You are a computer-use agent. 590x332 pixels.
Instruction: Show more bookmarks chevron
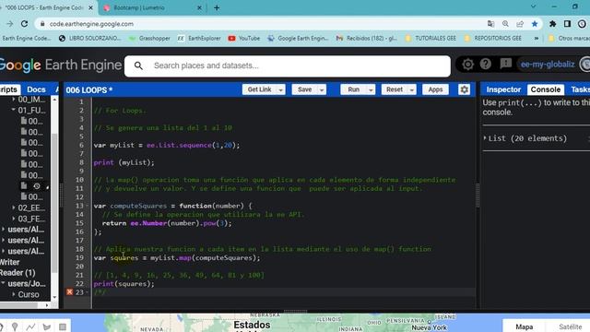point(537,39)
